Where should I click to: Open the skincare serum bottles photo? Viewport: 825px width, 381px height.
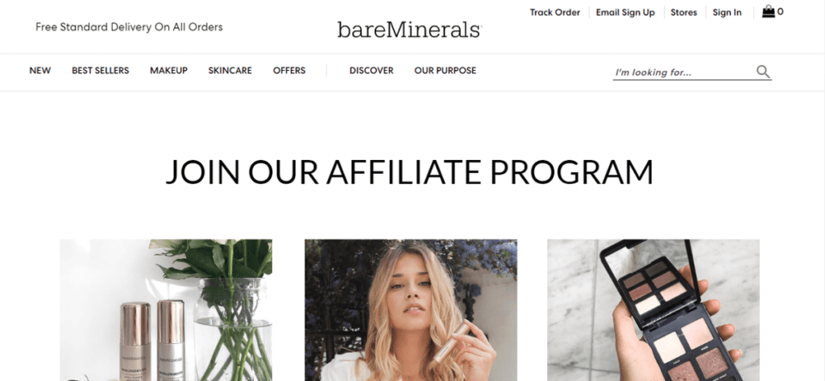pos(166,310)
